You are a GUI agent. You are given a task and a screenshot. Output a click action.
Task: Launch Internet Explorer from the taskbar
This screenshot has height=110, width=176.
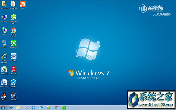point(11,108)
